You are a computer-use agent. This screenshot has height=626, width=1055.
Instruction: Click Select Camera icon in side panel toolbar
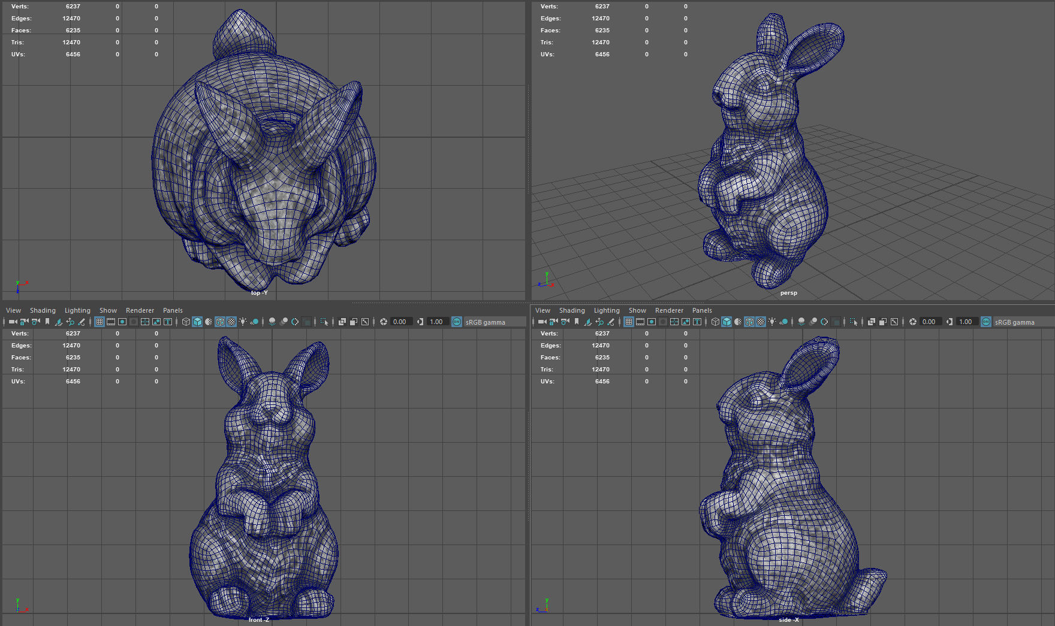542,322
